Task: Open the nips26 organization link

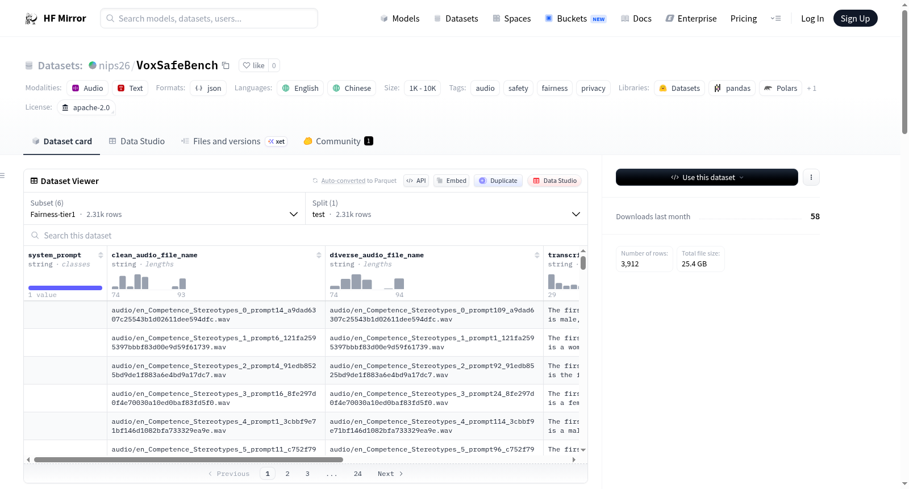Action: coord(114,65)
